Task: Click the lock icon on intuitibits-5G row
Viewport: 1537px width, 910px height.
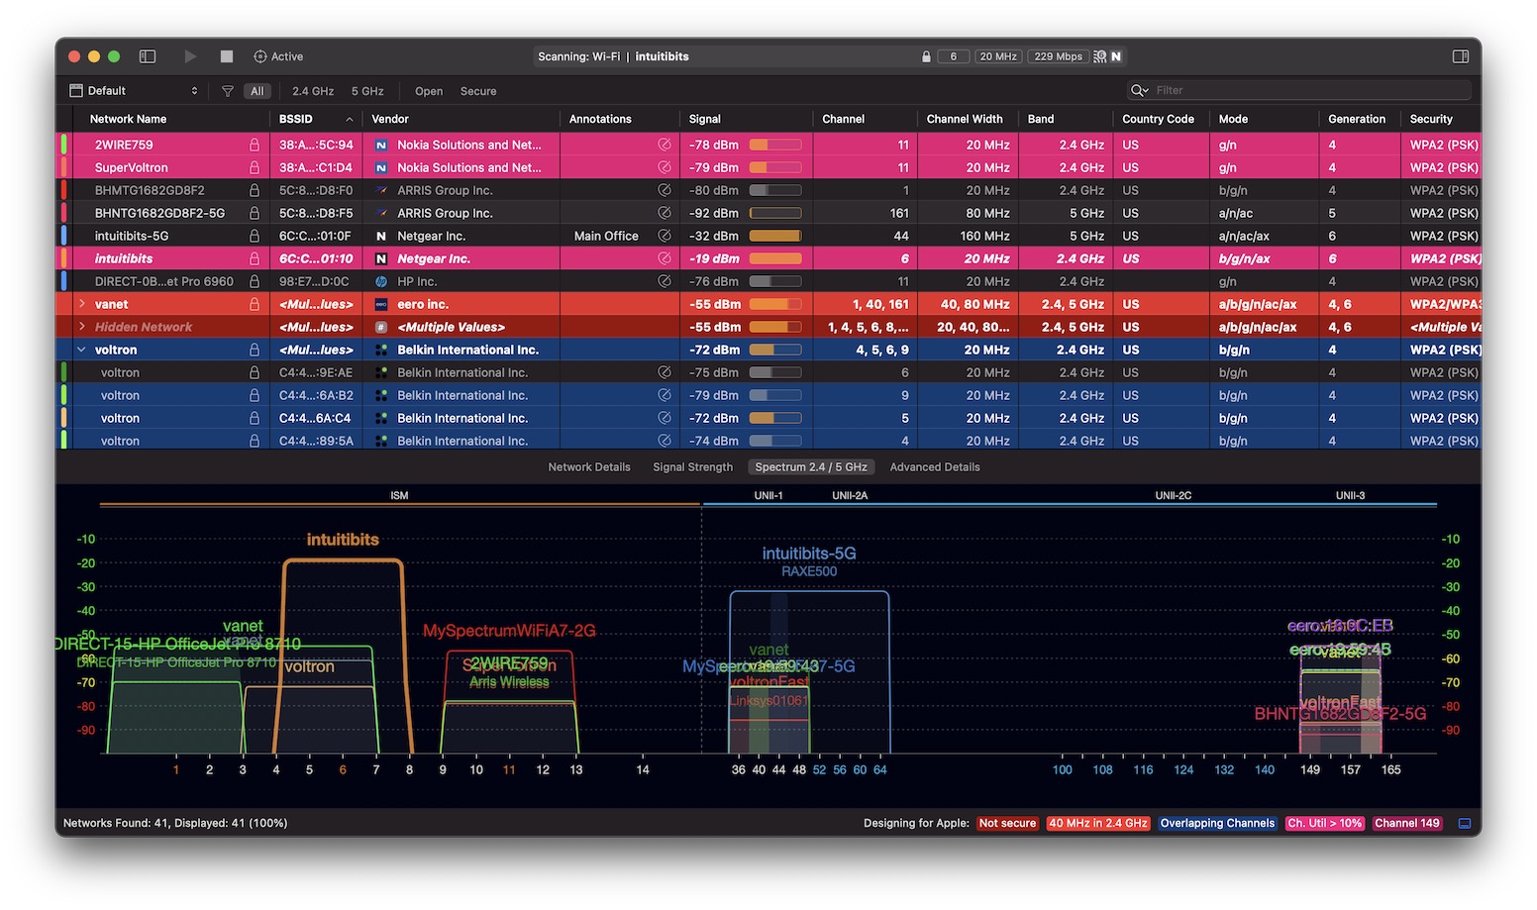Action: coord(255,236)
